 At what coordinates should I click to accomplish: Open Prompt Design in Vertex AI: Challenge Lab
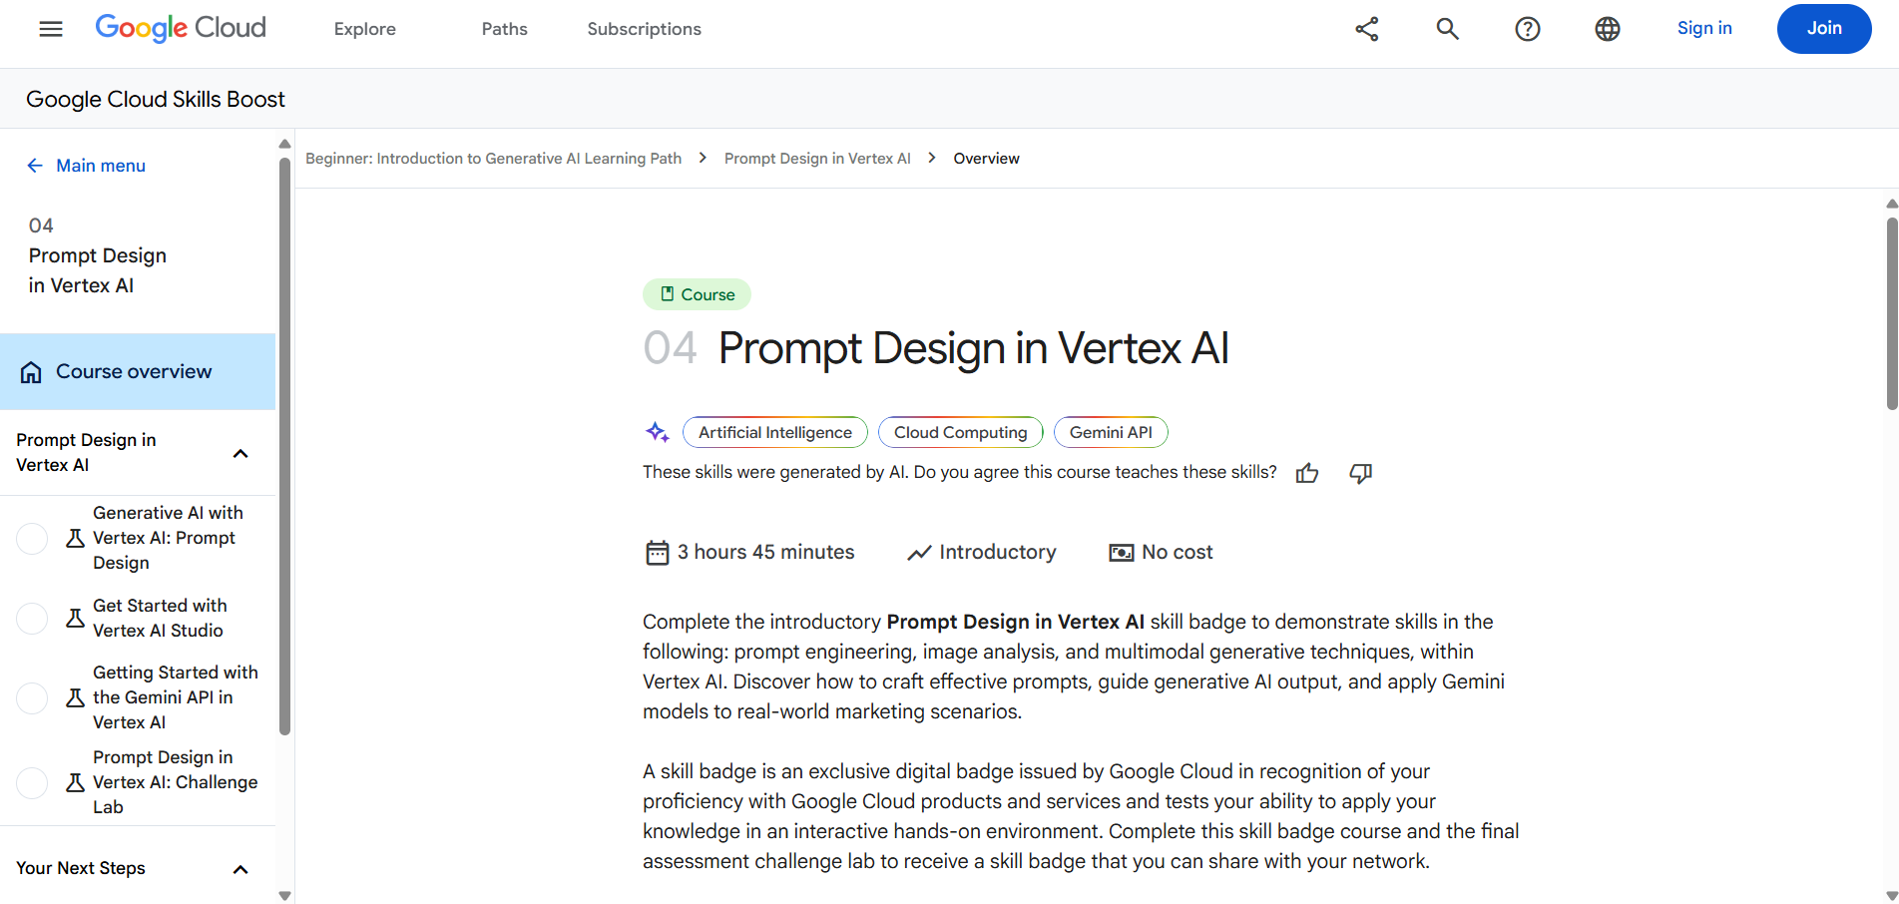click(176, 782)
